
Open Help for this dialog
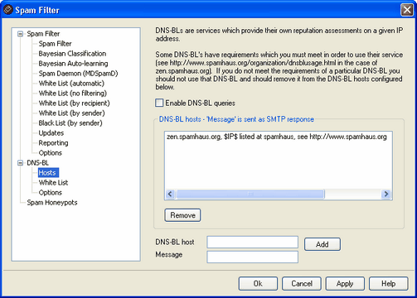click(x=389, y=284)
